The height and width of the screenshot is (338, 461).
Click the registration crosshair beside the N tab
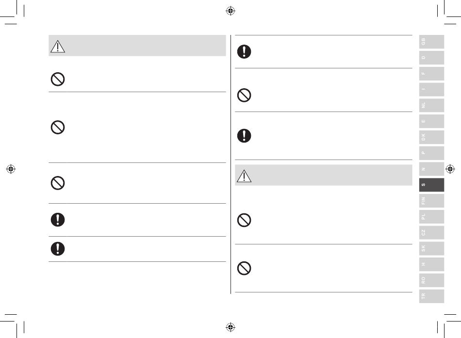click(x=450, y=169)
